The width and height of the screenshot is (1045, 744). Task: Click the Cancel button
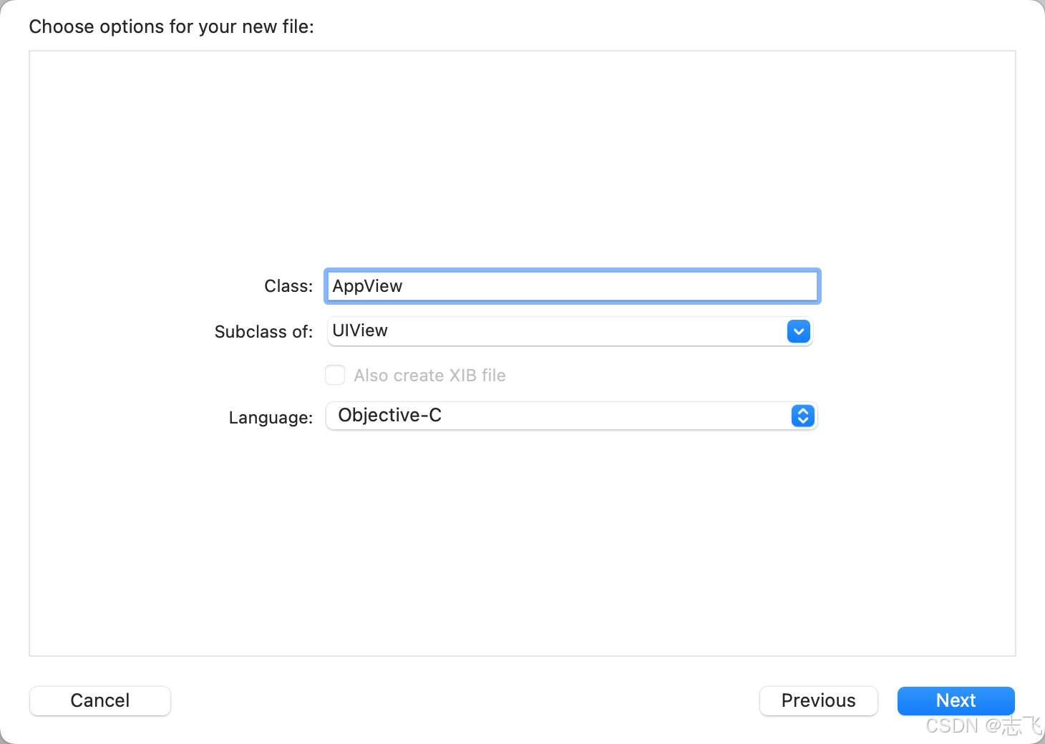tap(100, 700)
